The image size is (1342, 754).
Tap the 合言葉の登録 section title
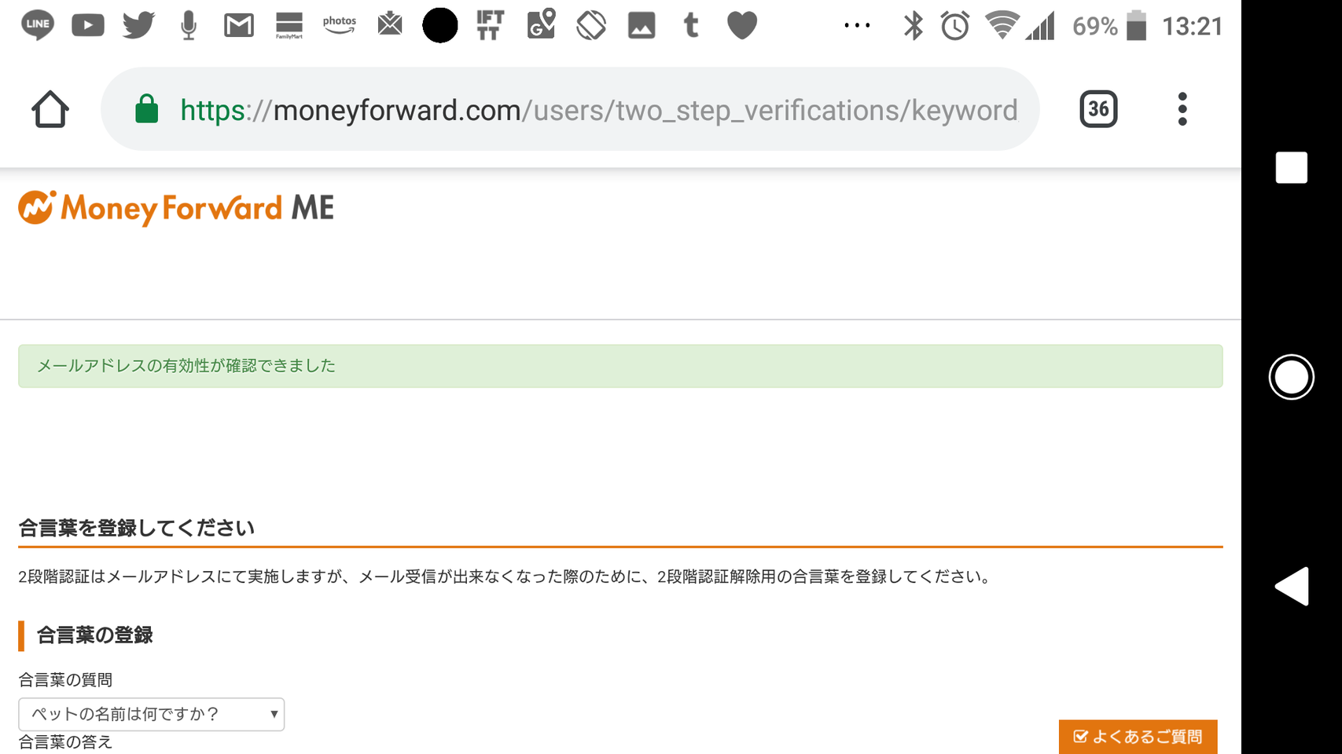pos(95,635)
